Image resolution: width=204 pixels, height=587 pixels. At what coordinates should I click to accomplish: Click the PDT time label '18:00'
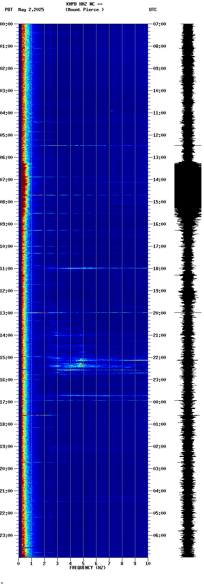coord(6,424)
